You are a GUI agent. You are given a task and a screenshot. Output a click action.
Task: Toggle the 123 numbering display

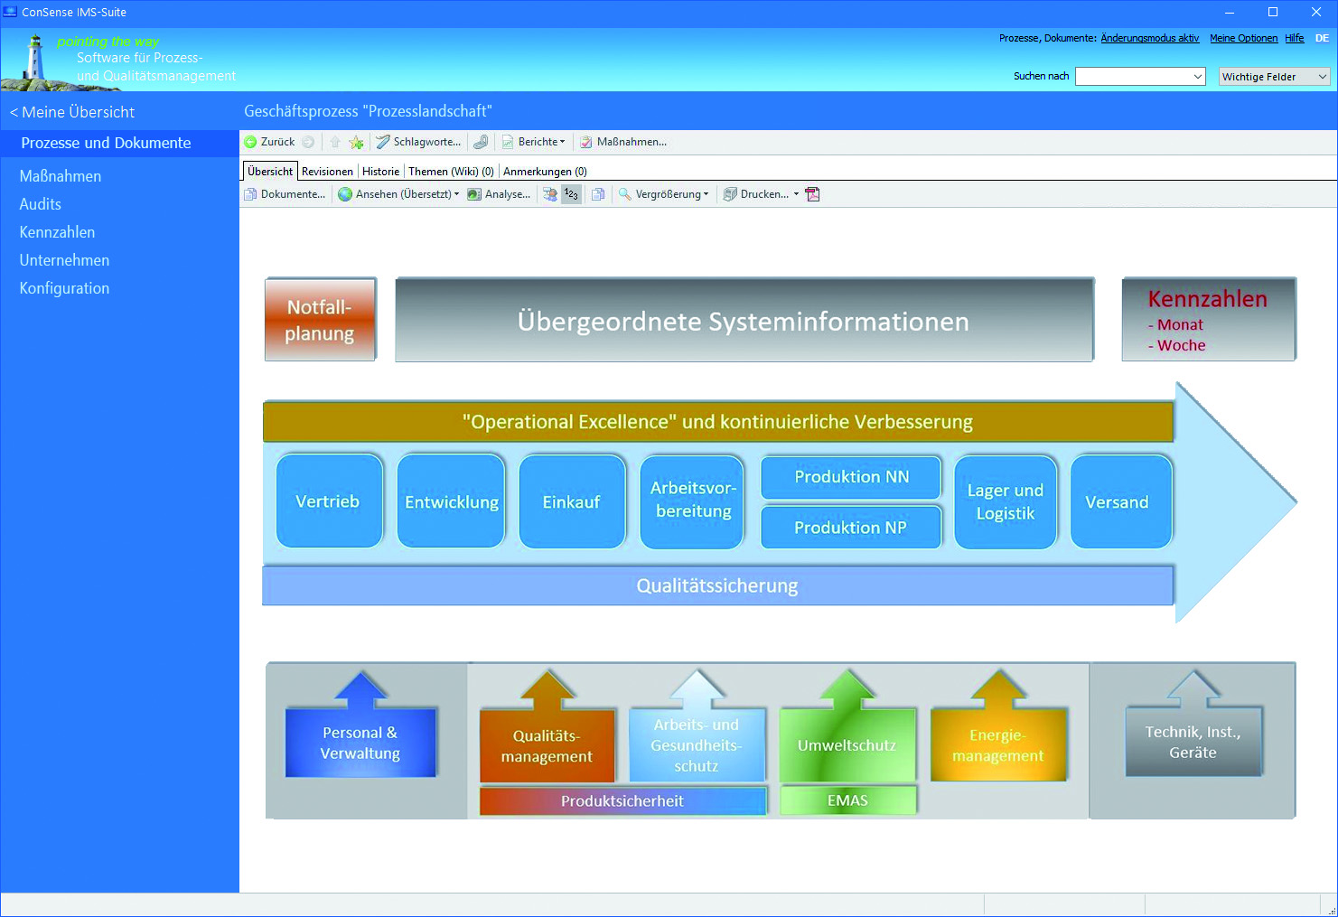pos(571,194)
